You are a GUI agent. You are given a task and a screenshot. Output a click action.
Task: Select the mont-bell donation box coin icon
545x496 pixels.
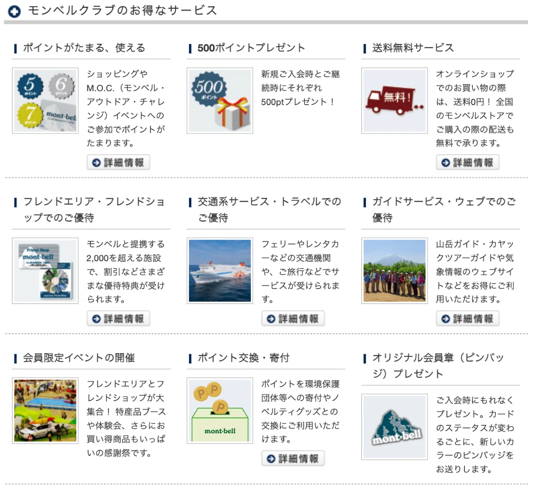(220, 411)
